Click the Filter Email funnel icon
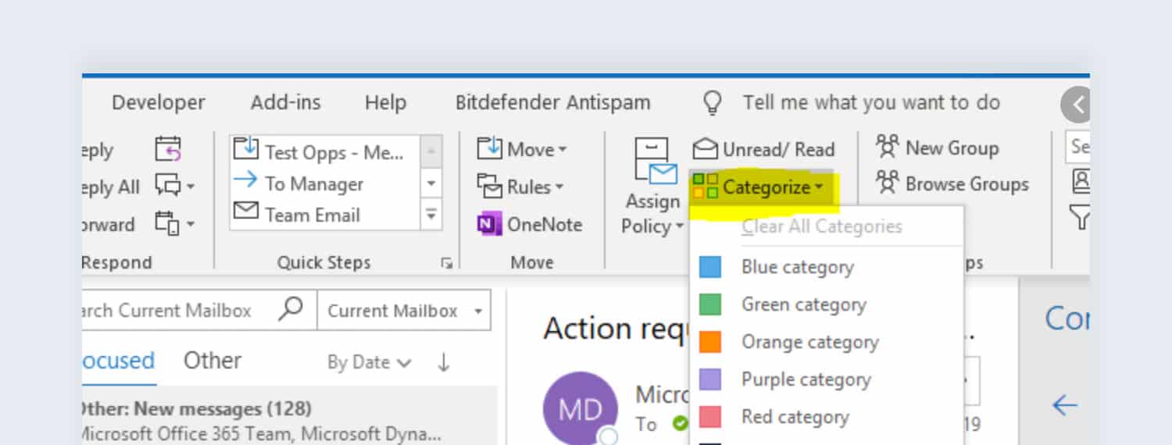Screen dimensions: 1172x445 click(x=1081, y=219)
